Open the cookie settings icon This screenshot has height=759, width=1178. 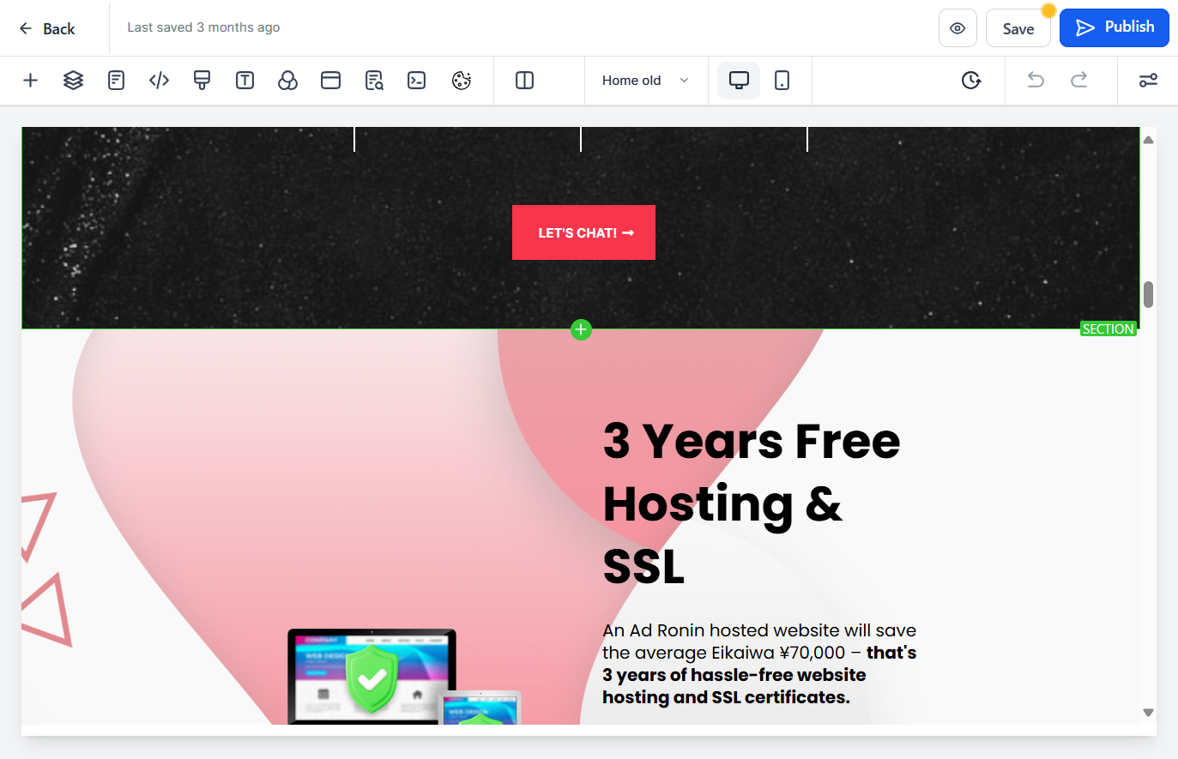(x=462, y=81)
